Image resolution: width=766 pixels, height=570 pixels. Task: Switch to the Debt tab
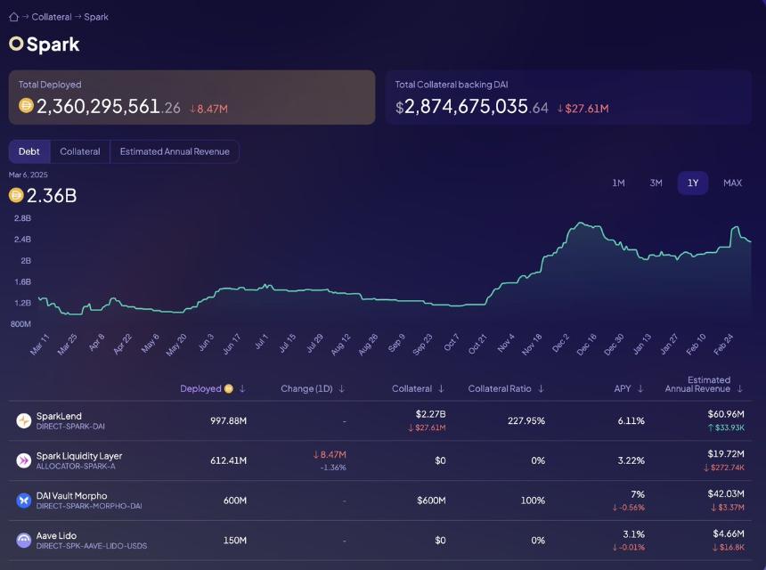[29, 151]
